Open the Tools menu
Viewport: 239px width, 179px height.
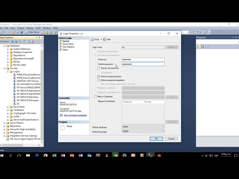click(38, 28)
